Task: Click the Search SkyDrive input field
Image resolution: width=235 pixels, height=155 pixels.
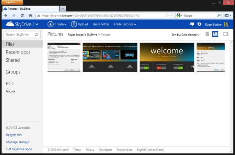Action: point(19,35)
